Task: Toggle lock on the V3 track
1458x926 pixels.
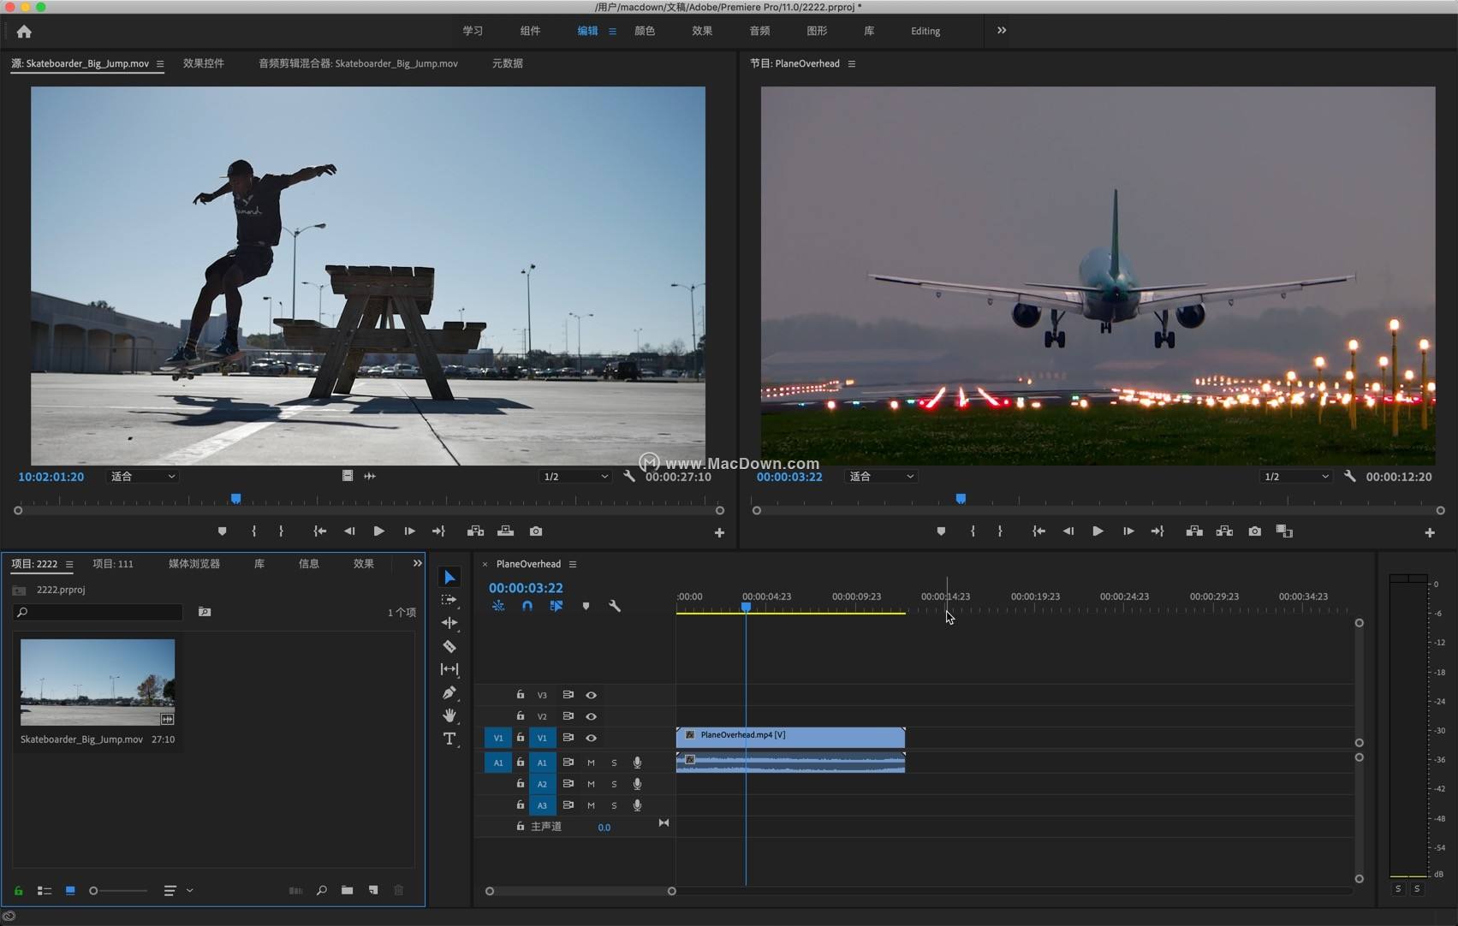Action: click(x=520, y=695)
